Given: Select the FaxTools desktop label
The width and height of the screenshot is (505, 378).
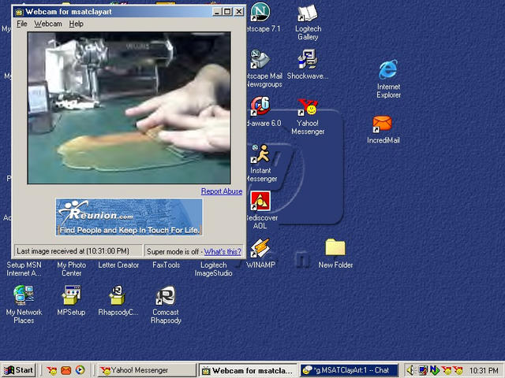Looking at the screenshot, I should coord(166,265).
